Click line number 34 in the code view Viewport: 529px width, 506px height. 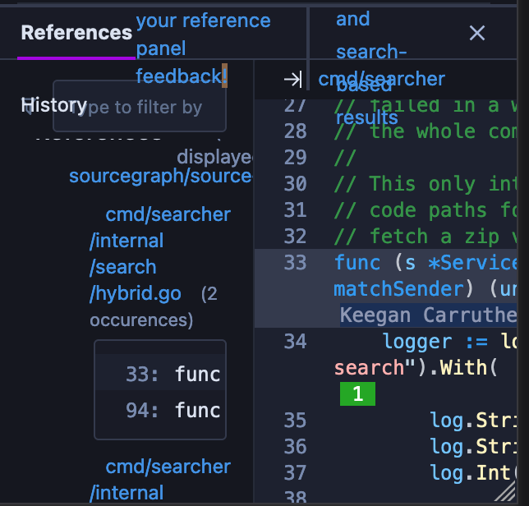[x=295, y=342]
